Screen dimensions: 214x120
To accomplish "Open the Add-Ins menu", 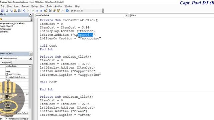I will coord(58,6).
